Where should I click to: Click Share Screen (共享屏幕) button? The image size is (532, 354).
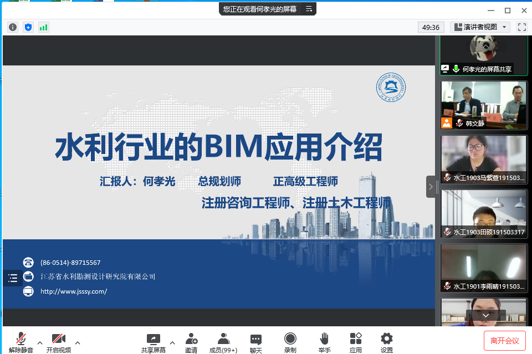[153, 342]
